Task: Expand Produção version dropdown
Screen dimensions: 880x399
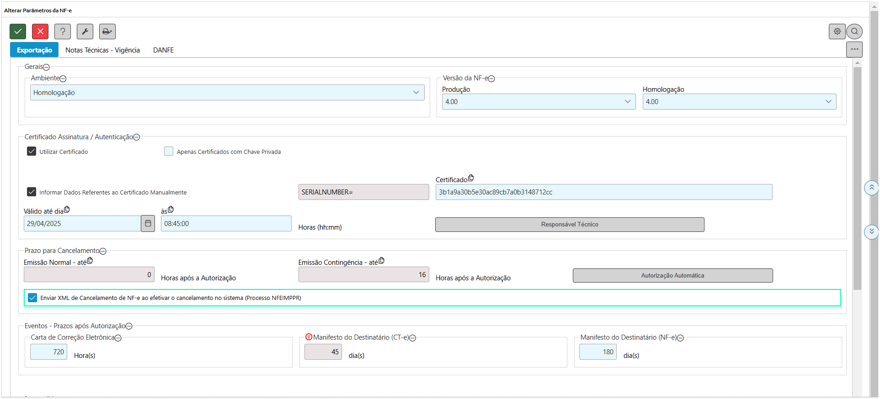Action: (x=539, y=102)
